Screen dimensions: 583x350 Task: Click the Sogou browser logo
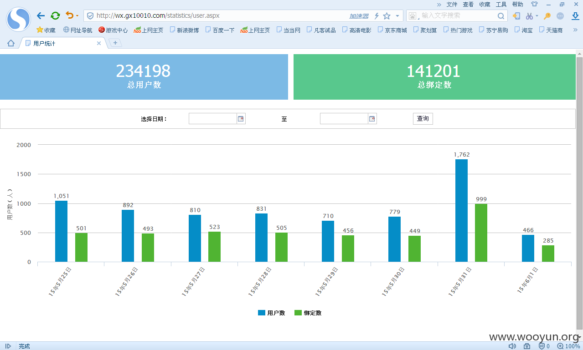click(x=18, y=19)
